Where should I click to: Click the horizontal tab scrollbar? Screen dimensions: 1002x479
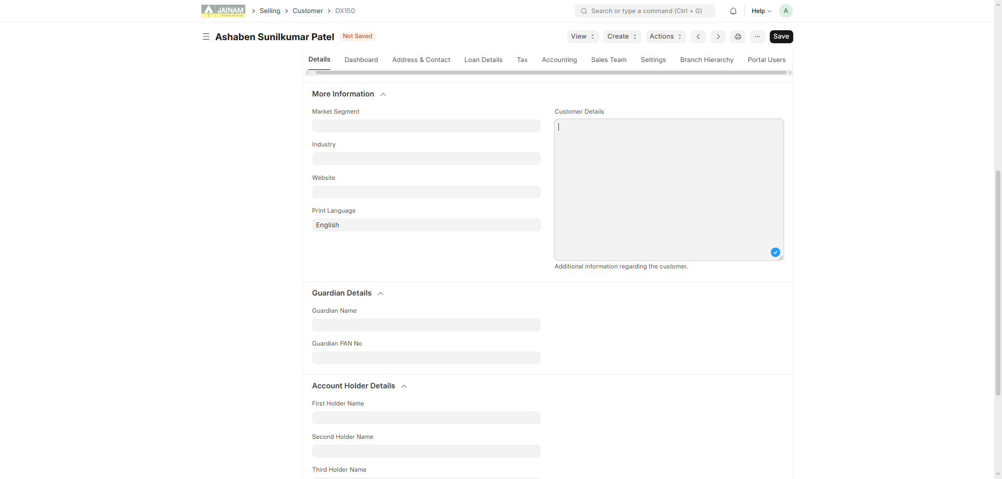(551, 72)
